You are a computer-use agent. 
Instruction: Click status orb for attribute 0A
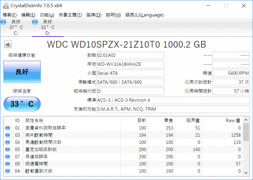coord(8,171)
